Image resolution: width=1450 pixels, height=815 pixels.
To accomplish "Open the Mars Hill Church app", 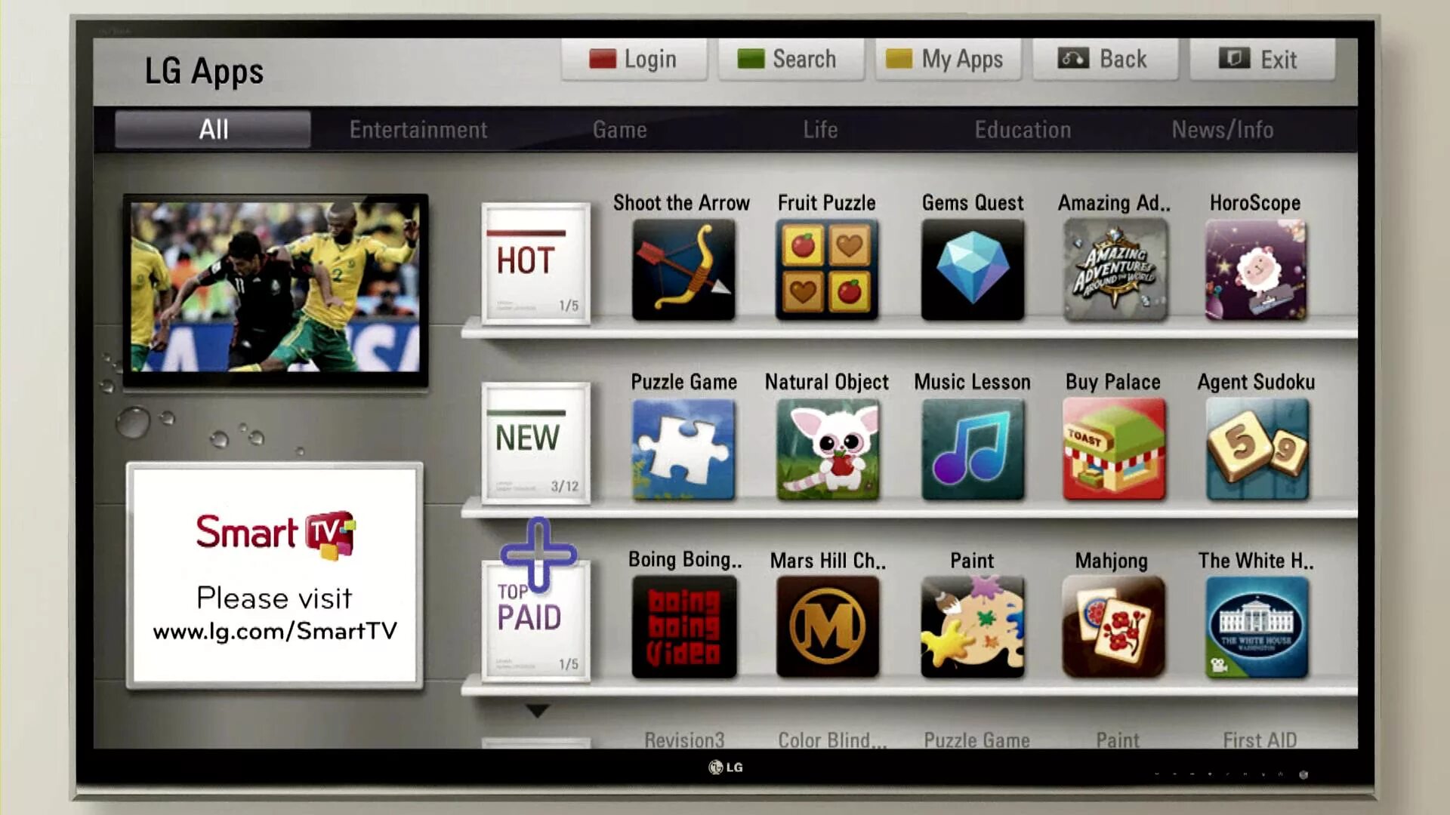I will (827, 626).
